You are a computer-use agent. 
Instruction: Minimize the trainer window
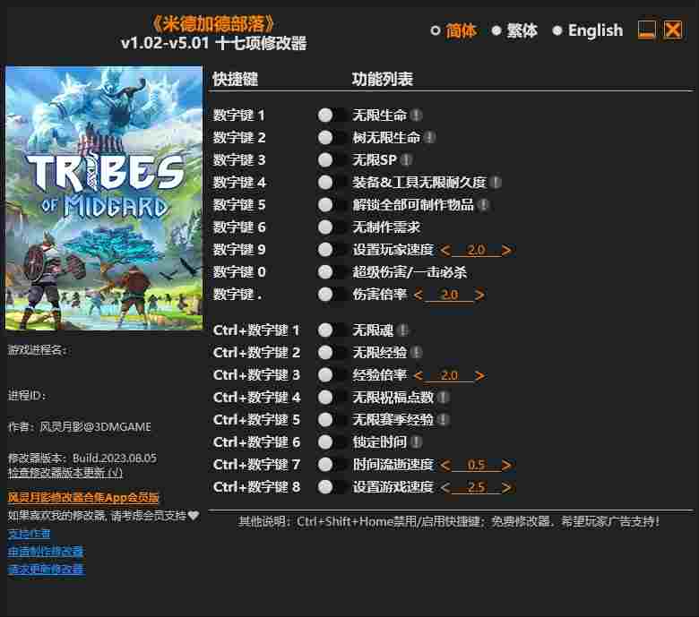click(x=646, y=30)
